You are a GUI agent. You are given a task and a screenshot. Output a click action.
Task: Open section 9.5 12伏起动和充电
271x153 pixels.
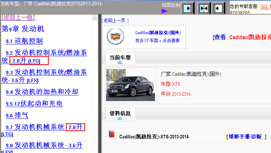(34, 104)
